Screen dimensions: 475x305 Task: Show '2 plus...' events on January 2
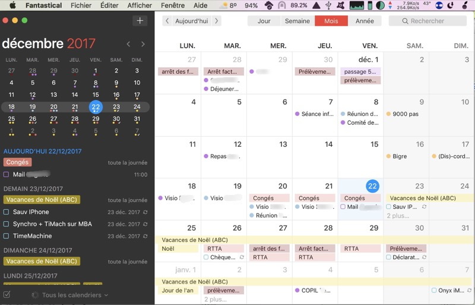pyautogui.click(x=215, y=299)
